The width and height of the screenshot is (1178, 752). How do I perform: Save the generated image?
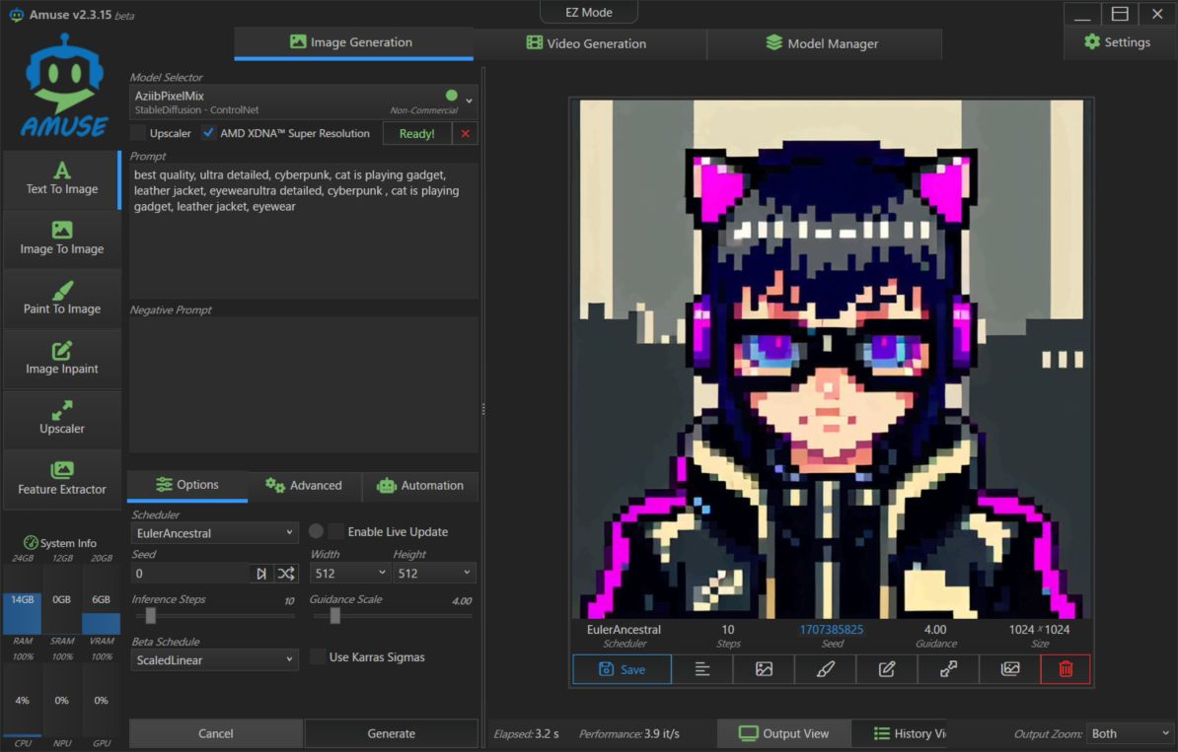622,669
